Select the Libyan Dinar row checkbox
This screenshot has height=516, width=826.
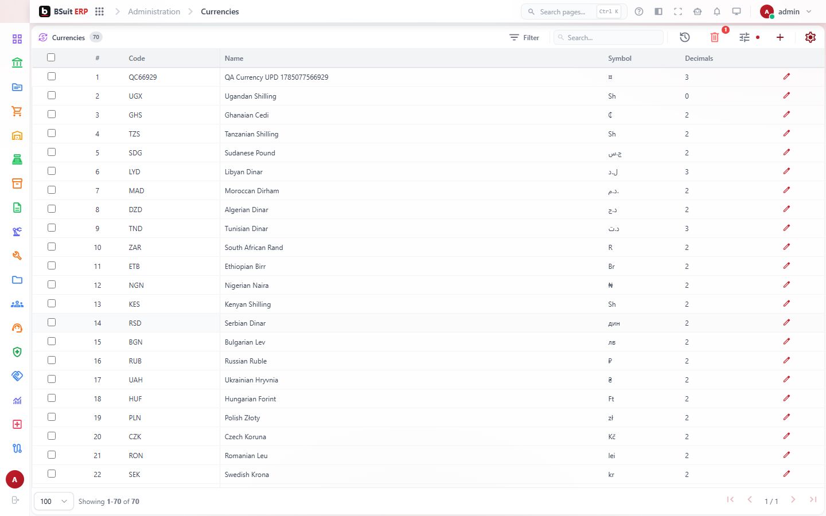52,171
